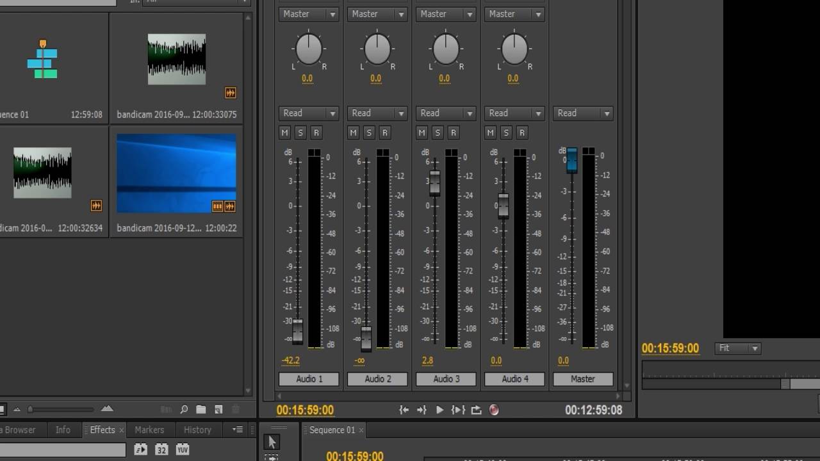Open Audio 2 Master output dropdown
Image resolution: width=820 pixels, height=461 pixels.
pyautogui.click(x=377, y=14)
